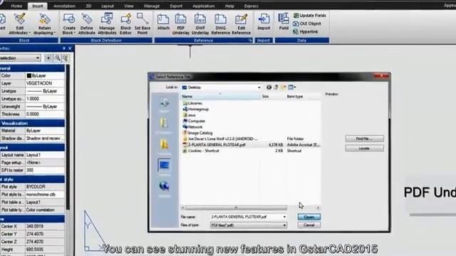Click the Find File button
Viewport: 456px width, 256px height.
pyautogui.click(x=364, y=139)
